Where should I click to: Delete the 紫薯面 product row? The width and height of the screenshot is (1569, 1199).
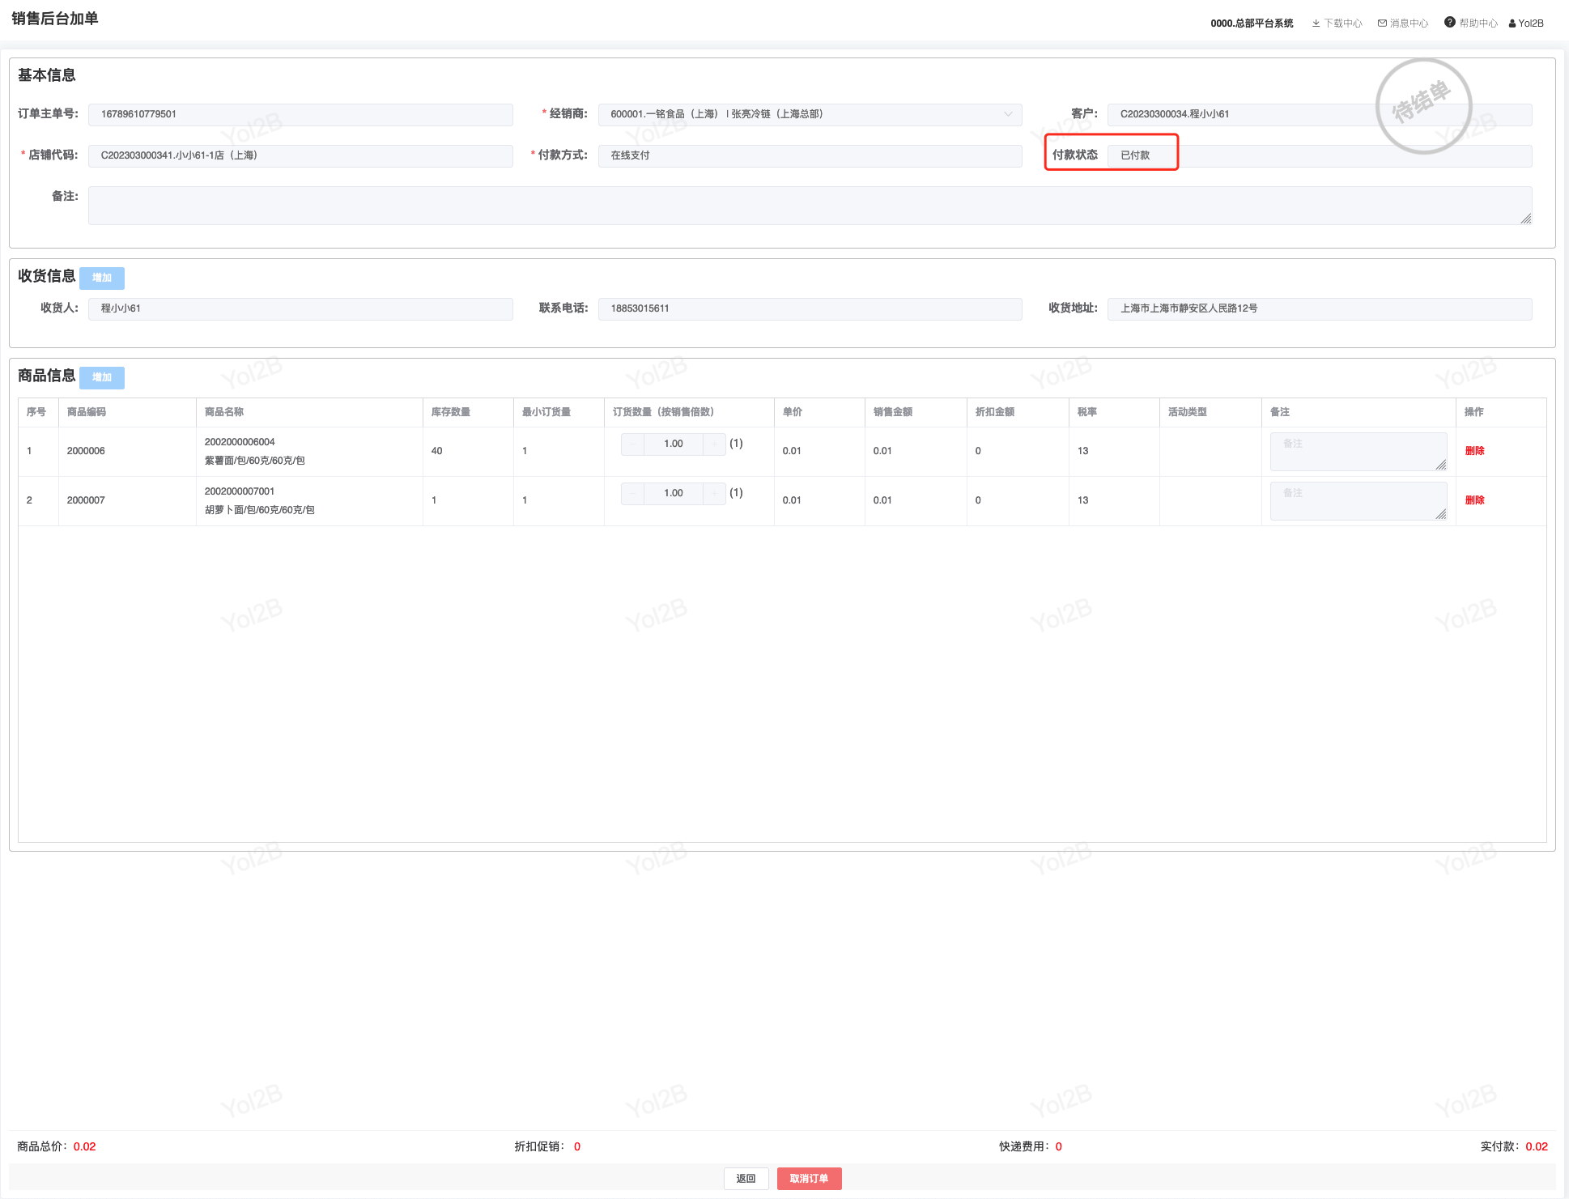[x=1474, y=451]
